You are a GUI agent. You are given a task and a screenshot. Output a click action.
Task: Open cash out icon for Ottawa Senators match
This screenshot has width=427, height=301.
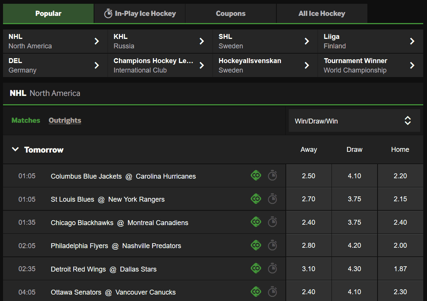256,292
